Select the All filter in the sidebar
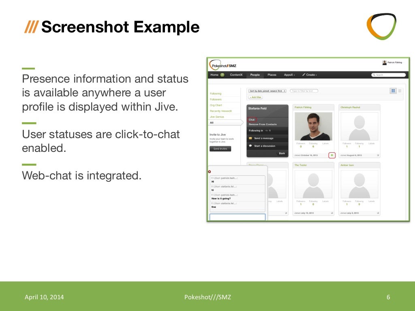 pos(225,123)
